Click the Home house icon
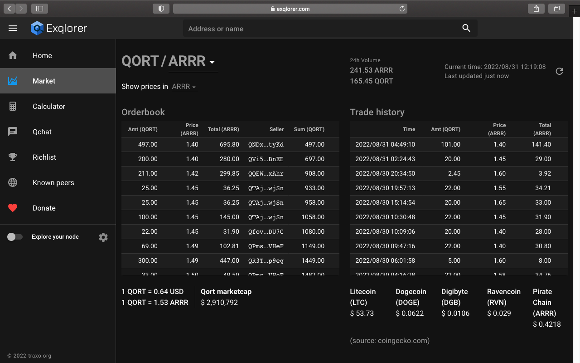Image resolution: width=580 pixels, height=363 pixels. (13, 55)
